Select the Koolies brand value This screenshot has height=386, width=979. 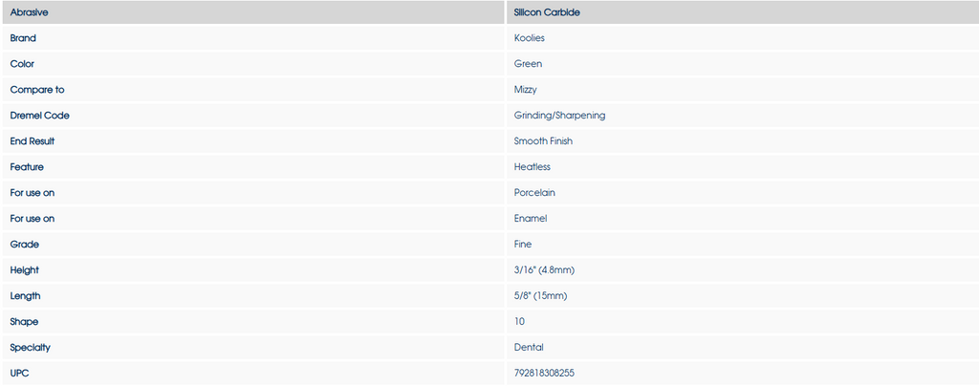coord(530,38)
